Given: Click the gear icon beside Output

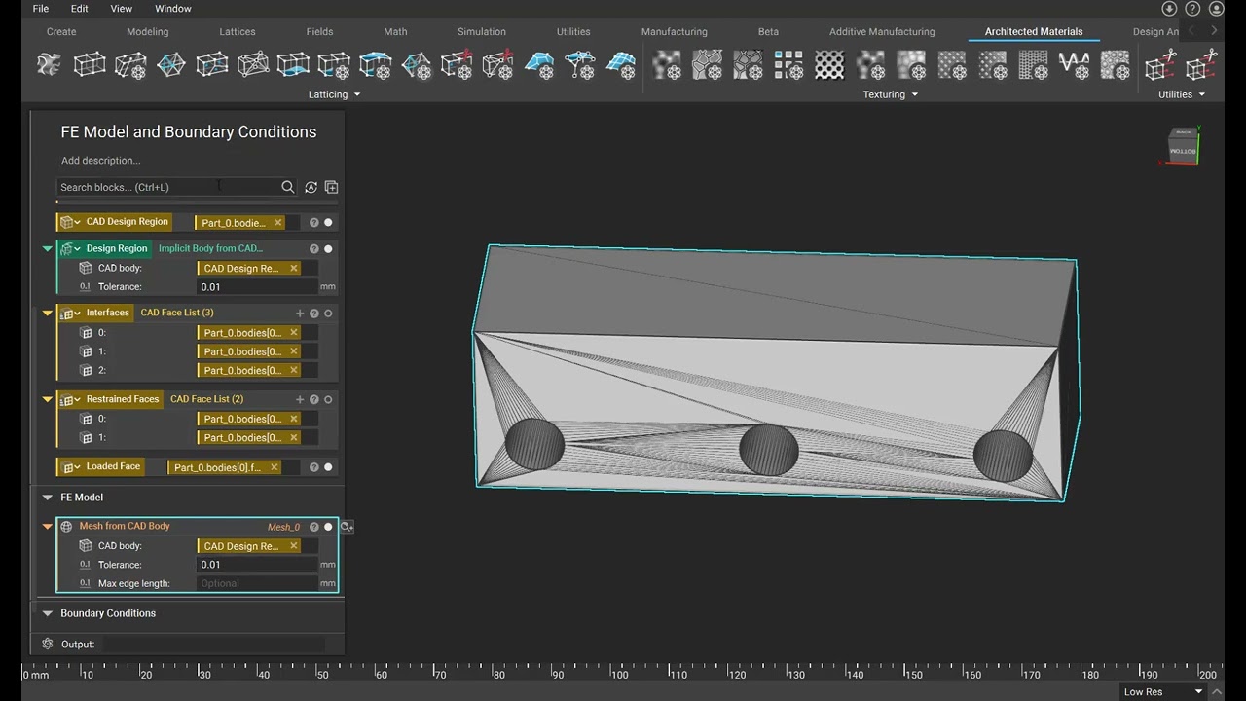Looking at the screenshot, I should click(x=48, y=644).
